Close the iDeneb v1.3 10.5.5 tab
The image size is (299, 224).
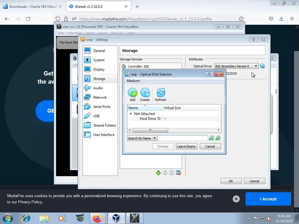tap(126, 6)
